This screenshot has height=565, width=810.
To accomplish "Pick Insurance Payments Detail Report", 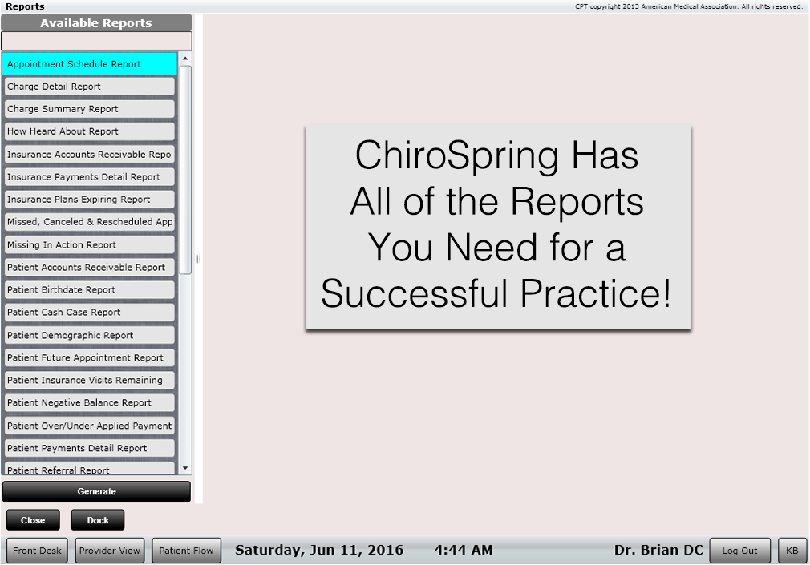I will click(89, 177).
